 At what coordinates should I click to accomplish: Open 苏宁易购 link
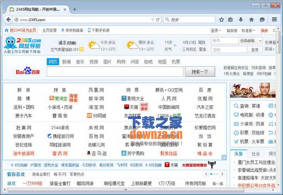click(x=133, y=153)
